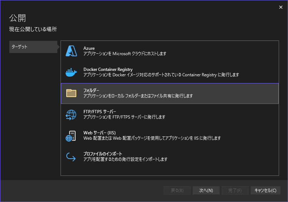
Task: Select the フォルダー target title
Action: [91, 91]
